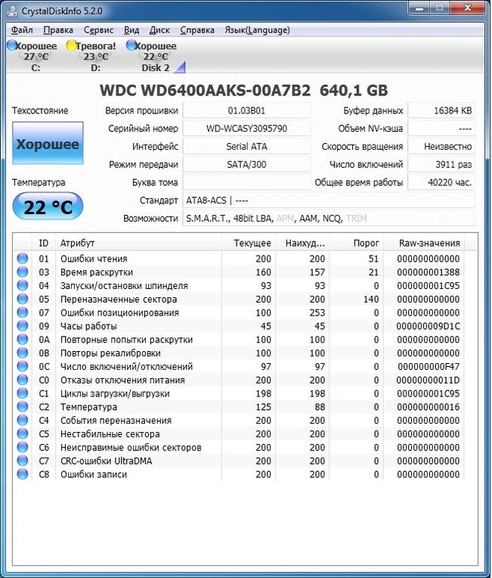Click status orb for 05 Переназначенные сектора
Screen dimensions: 492x578
(23, 299)
